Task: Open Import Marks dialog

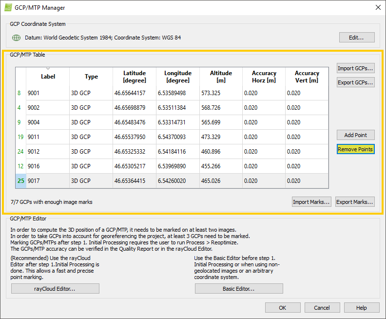Action: point(311,201)
